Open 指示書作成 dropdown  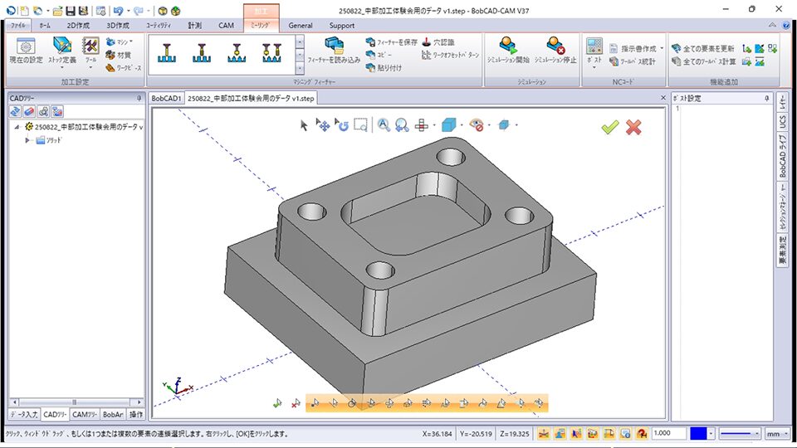coord(637,48)
